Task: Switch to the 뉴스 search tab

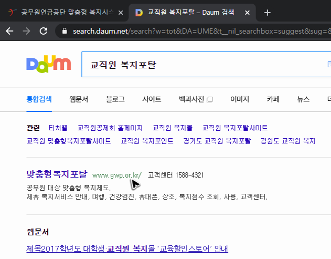Action: [x=303, y=99]
